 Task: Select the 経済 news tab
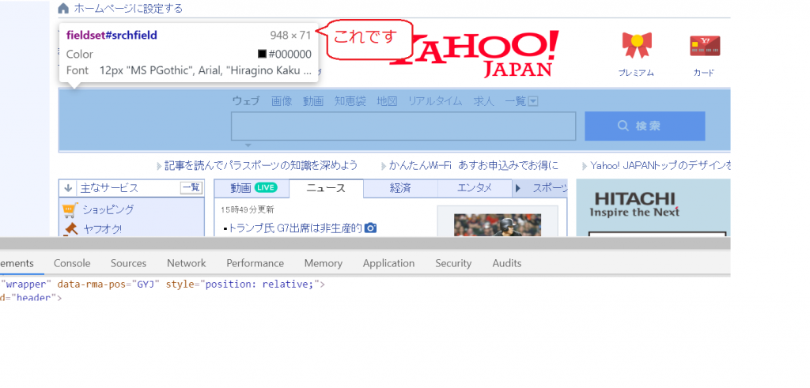pos(400,188)
